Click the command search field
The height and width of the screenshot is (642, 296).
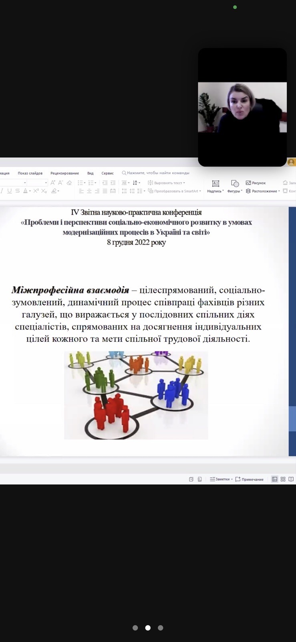click(158, 173)
